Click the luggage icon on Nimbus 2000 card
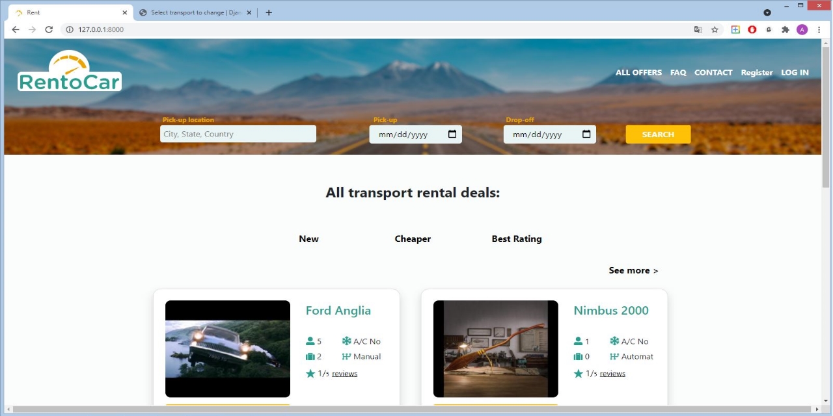 [579, 356]
